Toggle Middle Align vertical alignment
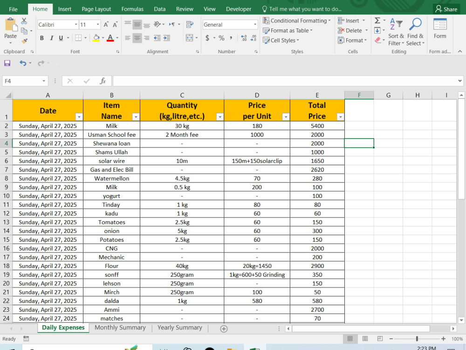Viewport: 466px width, 350px height. click(137, 24)
